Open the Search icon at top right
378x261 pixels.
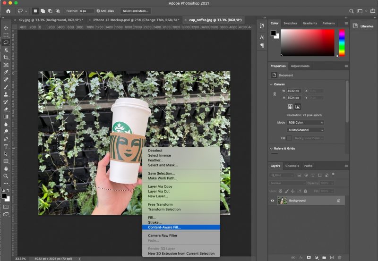click(351, 11)
